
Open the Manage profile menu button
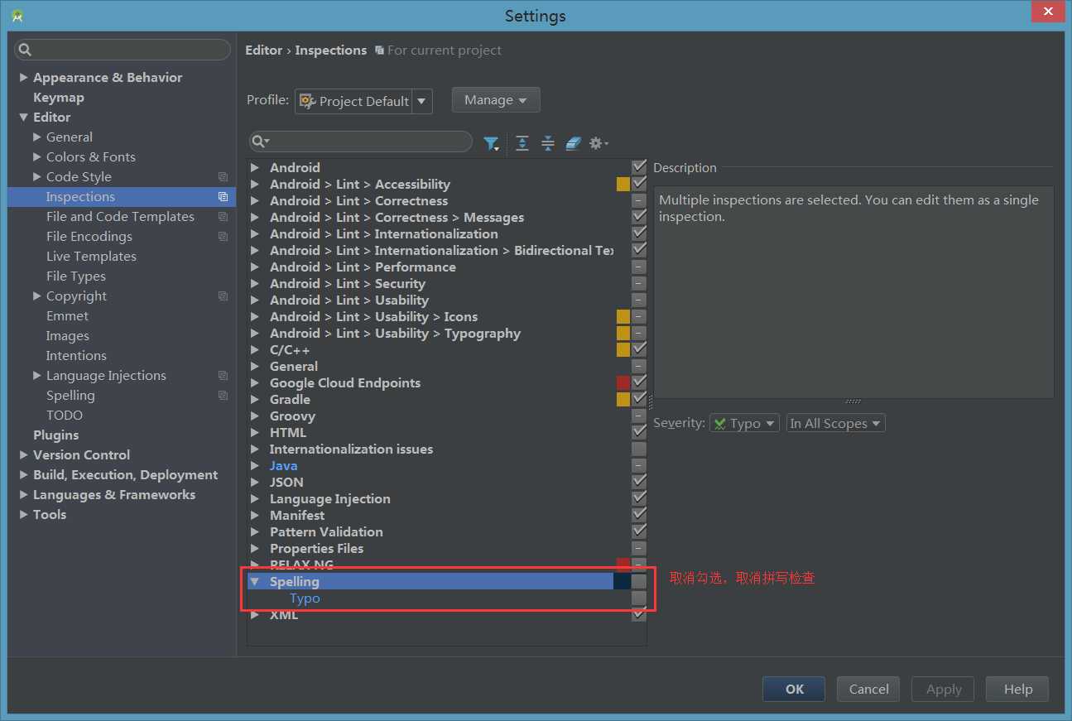point(496,100)
